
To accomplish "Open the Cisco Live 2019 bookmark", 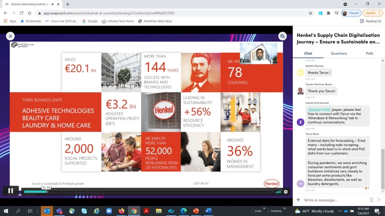I will [x=62, y=21].
